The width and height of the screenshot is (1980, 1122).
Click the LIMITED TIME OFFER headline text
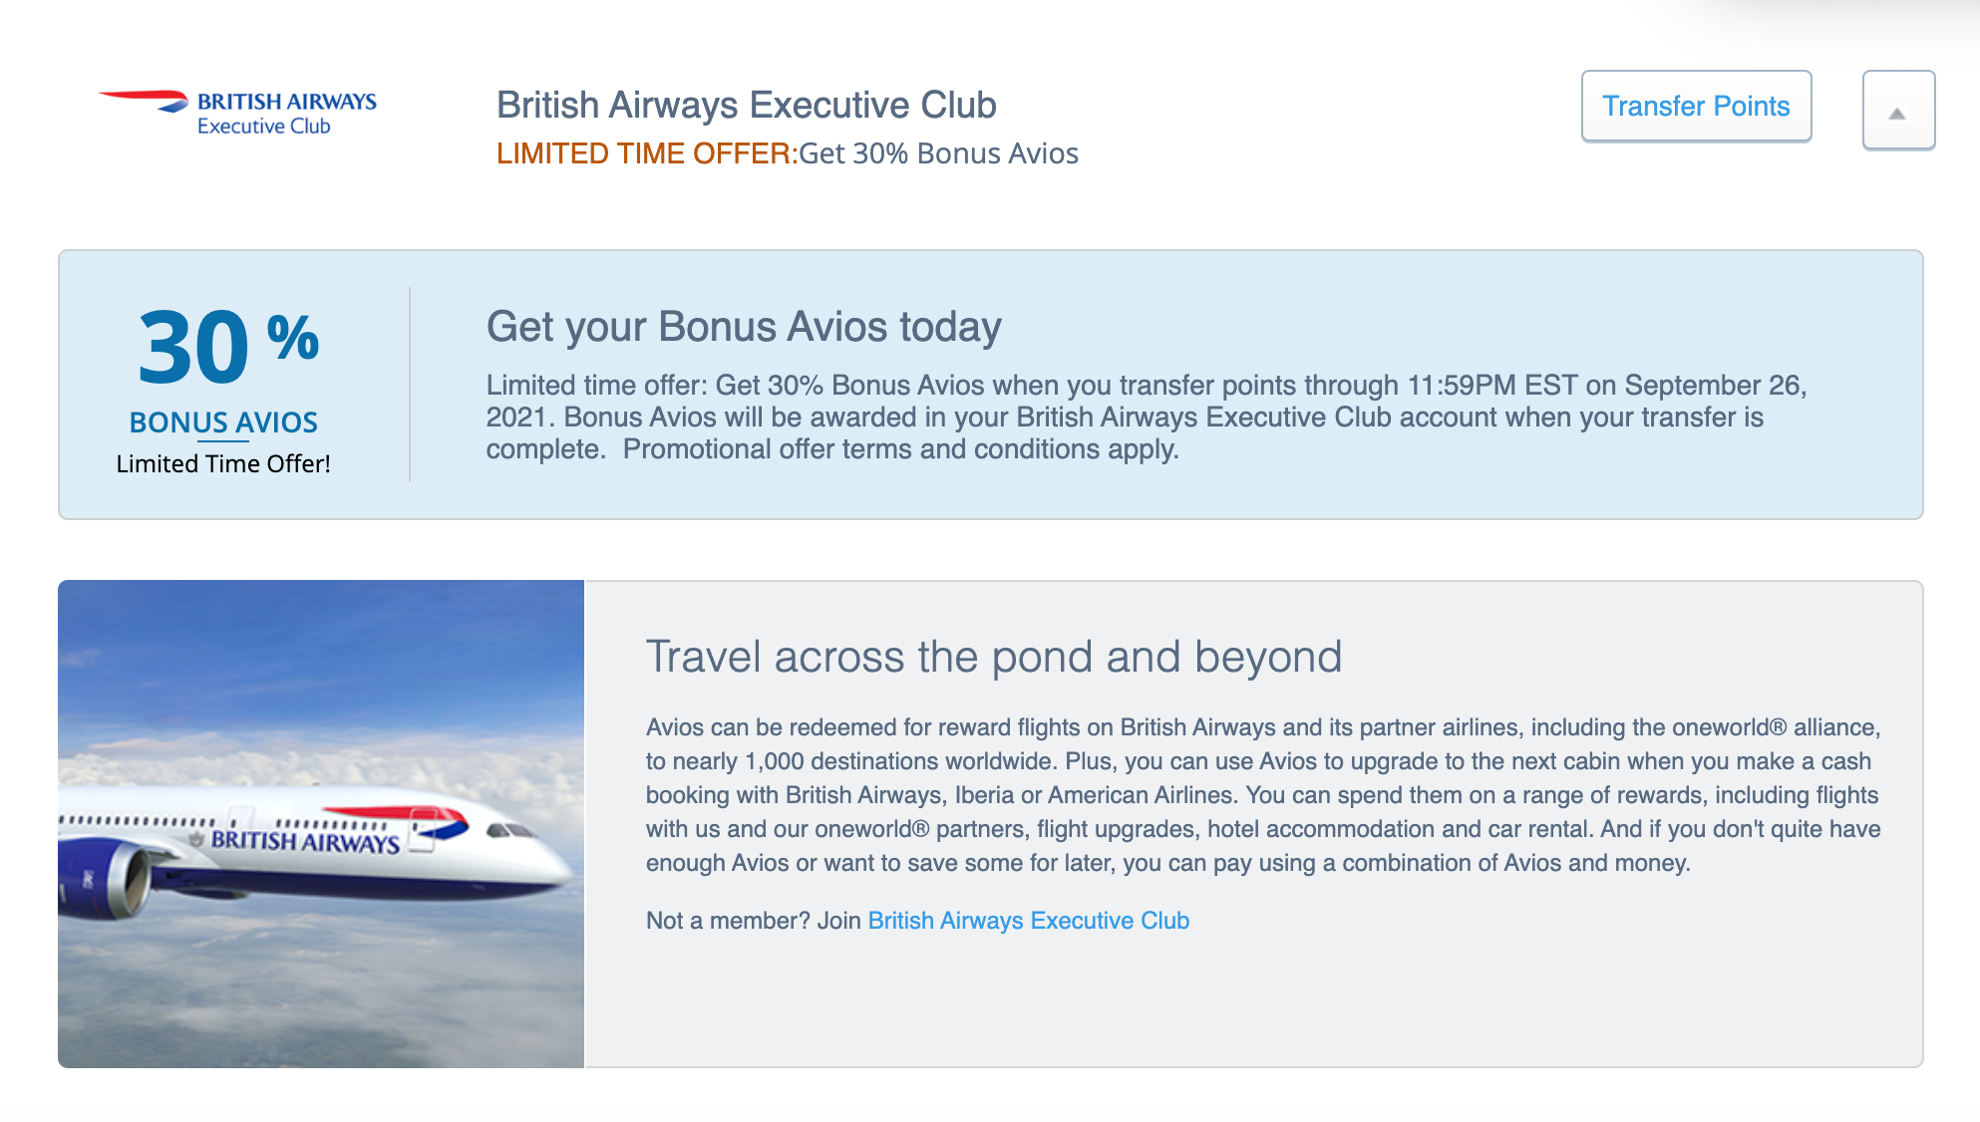643,153
